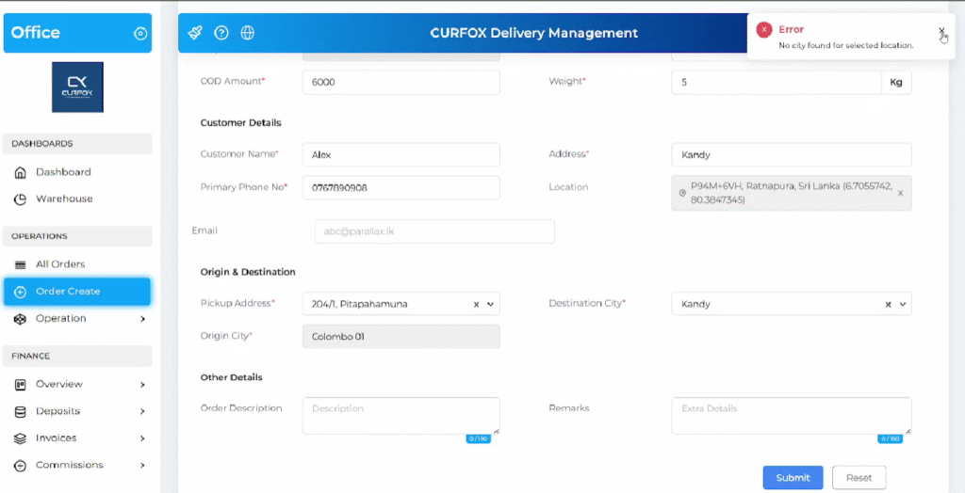This screenshot has height=493, width=965.
Task: Open the Destination City dropdown
Action: point(903,305)
